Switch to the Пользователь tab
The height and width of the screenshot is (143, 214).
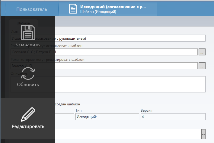32,9
